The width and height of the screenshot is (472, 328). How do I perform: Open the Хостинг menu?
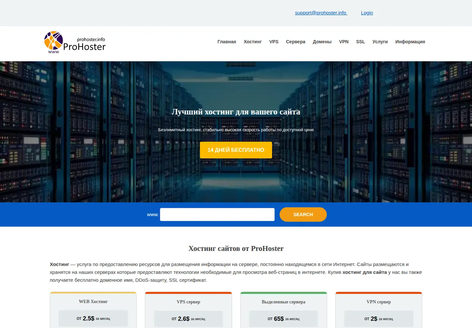coord(252,42)
